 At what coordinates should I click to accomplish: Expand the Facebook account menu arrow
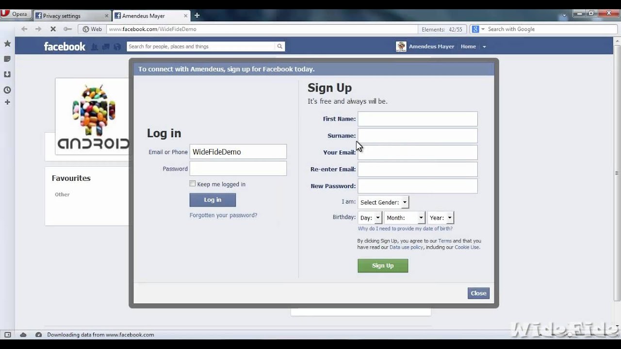484,47
